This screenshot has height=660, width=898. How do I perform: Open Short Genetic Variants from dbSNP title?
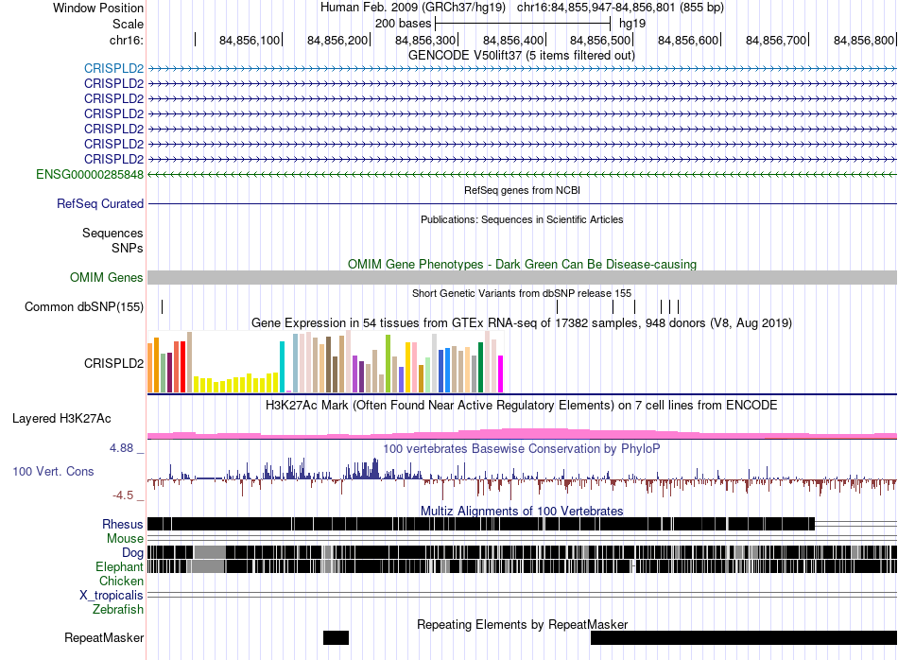pyautogui.click(x=522, y=293)
